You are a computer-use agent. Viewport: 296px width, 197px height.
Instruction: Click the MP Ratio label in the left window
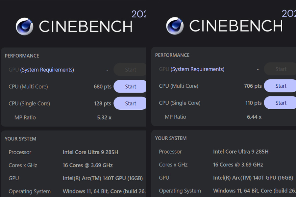click(25, 118)
